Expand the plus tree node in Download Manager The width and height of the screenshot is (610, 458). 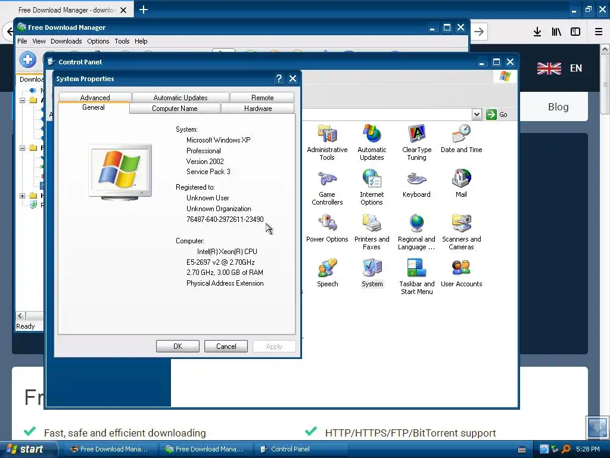pyautogui.click(x=23, y=196)
